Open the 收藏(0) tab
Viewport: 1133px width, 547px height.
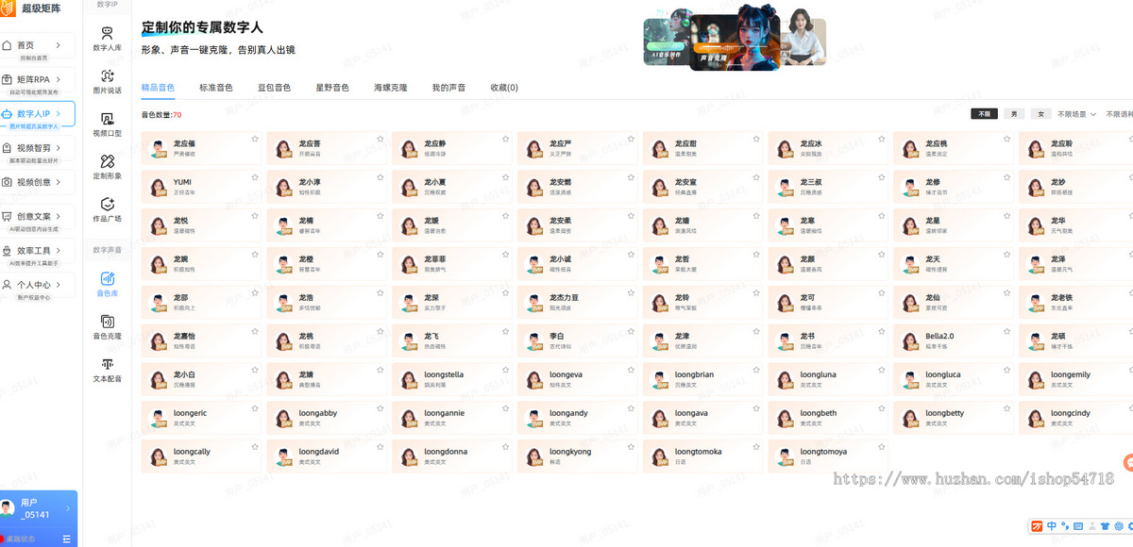click(504, 87)
